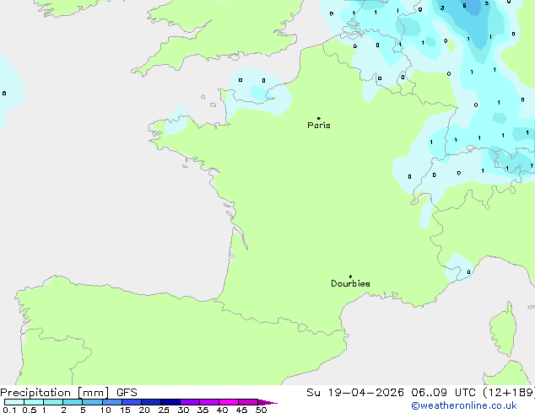Pick the purple legend swatch between 30 and 35
Screen dimensions: 535x413
pyautogui.click(x=189, y=402)
